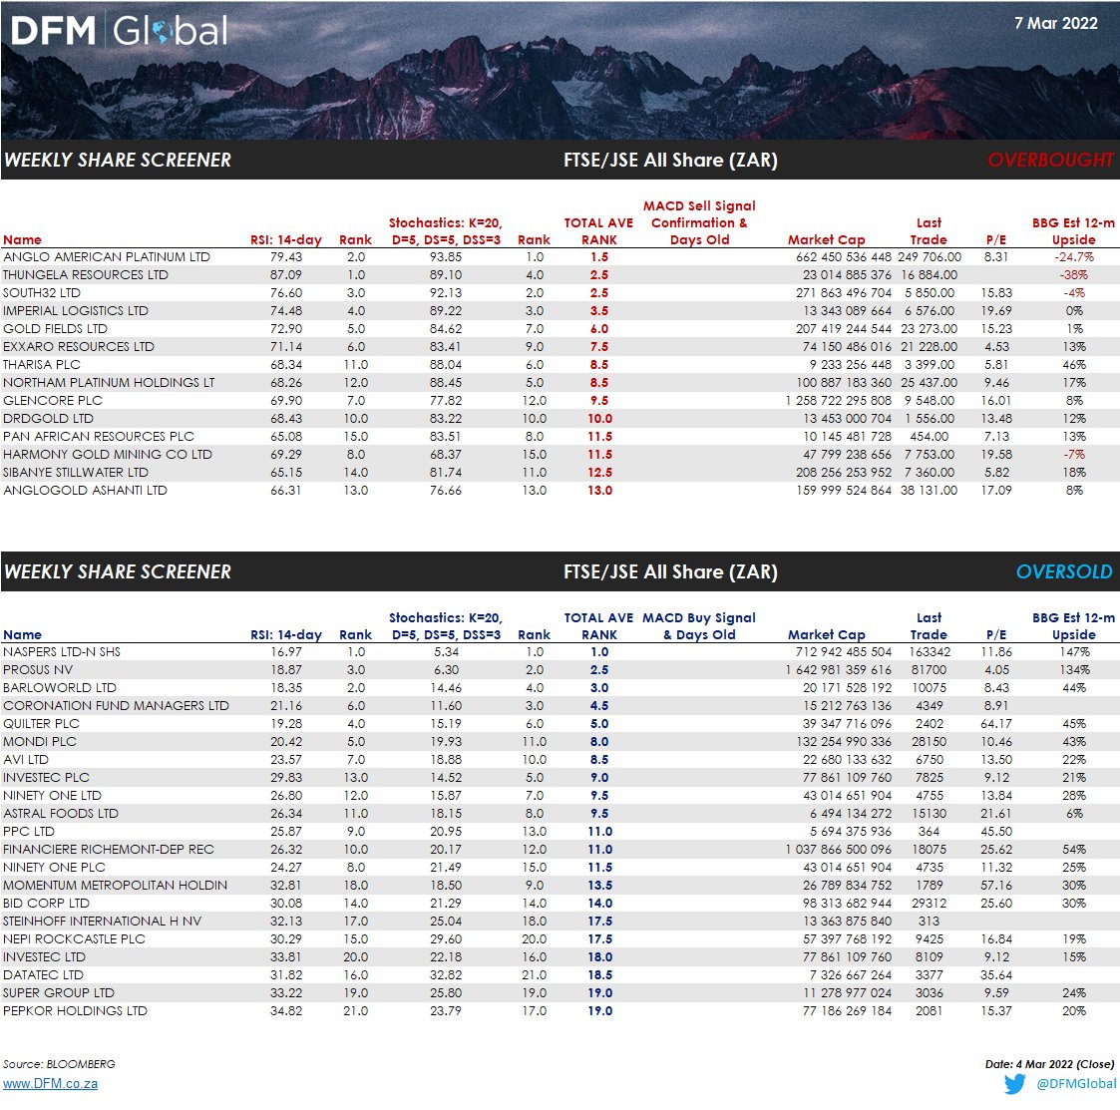The height and width of the screenshot is (1110, 1120).
Task: Select PAN AFRICAN RESOURCES PLC name
Action: click(x=99, y=436)
